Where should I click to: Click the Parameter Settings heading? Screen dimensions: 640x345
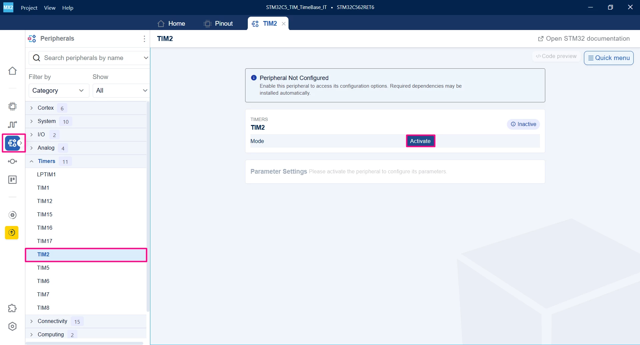pyautogui.click(x=278, y=171)
